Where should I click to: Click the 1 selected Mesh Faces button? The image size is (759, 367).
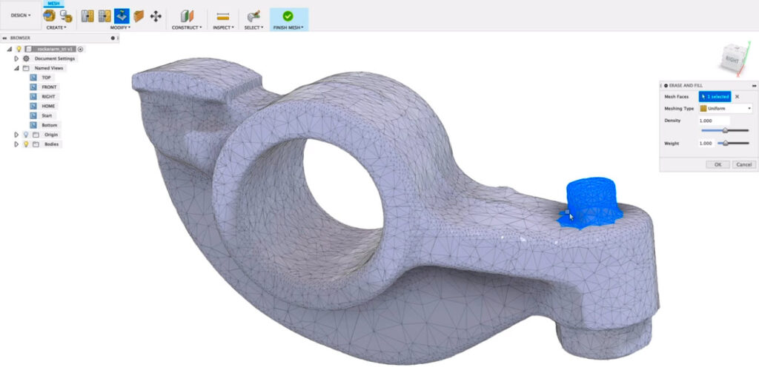point(715,97)
